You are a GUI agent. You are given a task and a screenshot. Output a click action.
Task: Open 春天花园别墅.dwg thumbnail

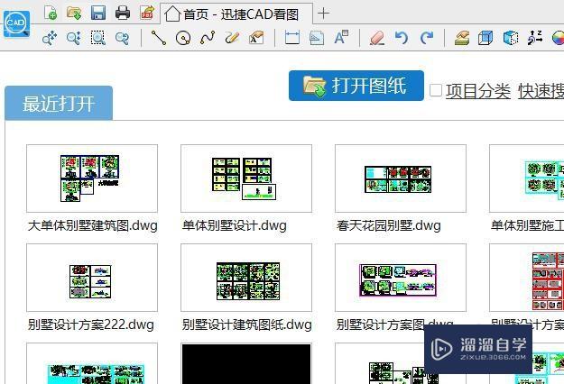click(x=401, y=178)
